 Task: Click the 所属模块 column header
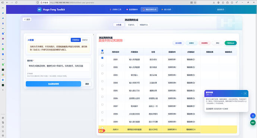pyautogui.click(x=134, y=52)
